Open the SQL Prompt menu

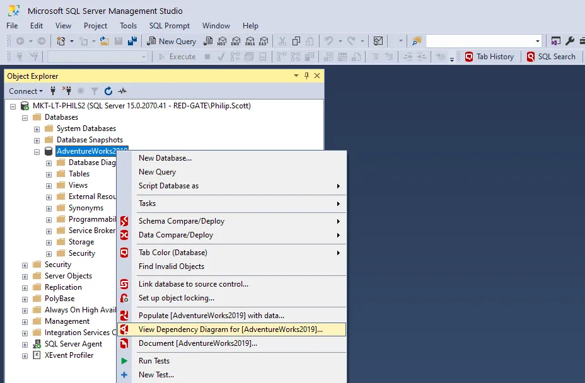[168, 26]
